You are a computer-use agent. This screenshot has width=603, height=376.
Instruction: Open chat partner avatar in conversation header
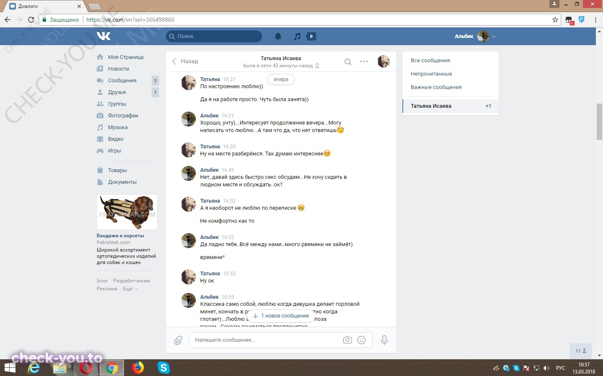[x=384, y=61]
